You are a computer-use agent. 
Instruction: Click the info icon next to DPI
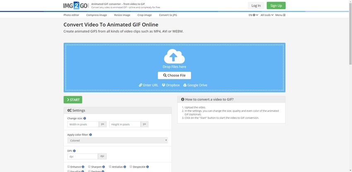[x=74, y=151]
